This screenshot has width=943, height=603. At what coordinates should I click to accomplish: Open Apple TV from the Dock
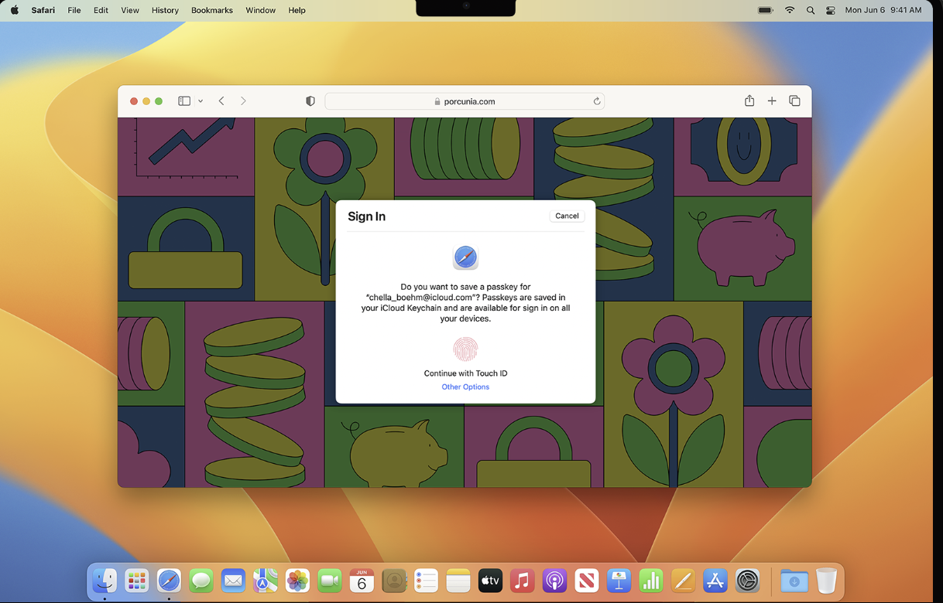pyautogui.click(x=490, y=580)
